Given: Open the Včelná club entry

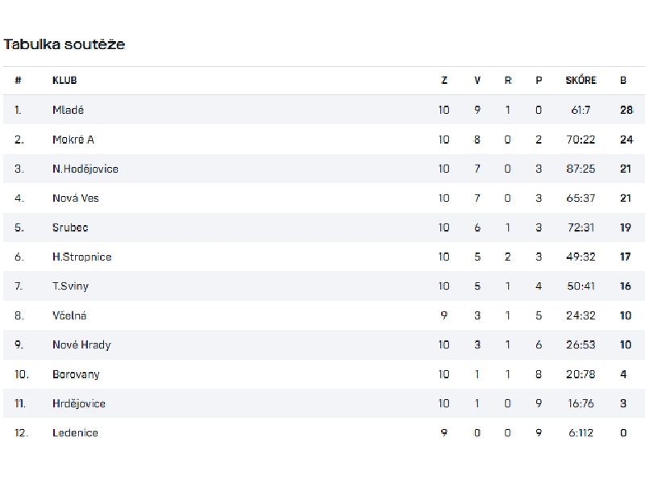Looking at the screenshot, I should coord(69,315).
